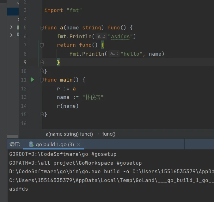The width and height of the screenshot is (214, 202).
Task: Click the 'GOPATH=D:\all project\GoWorkspace' console line
Action: 76,163
